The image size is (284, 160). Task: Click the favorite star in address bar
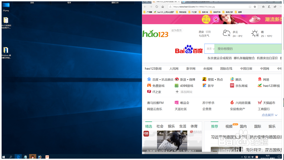(x=255, y=7)
